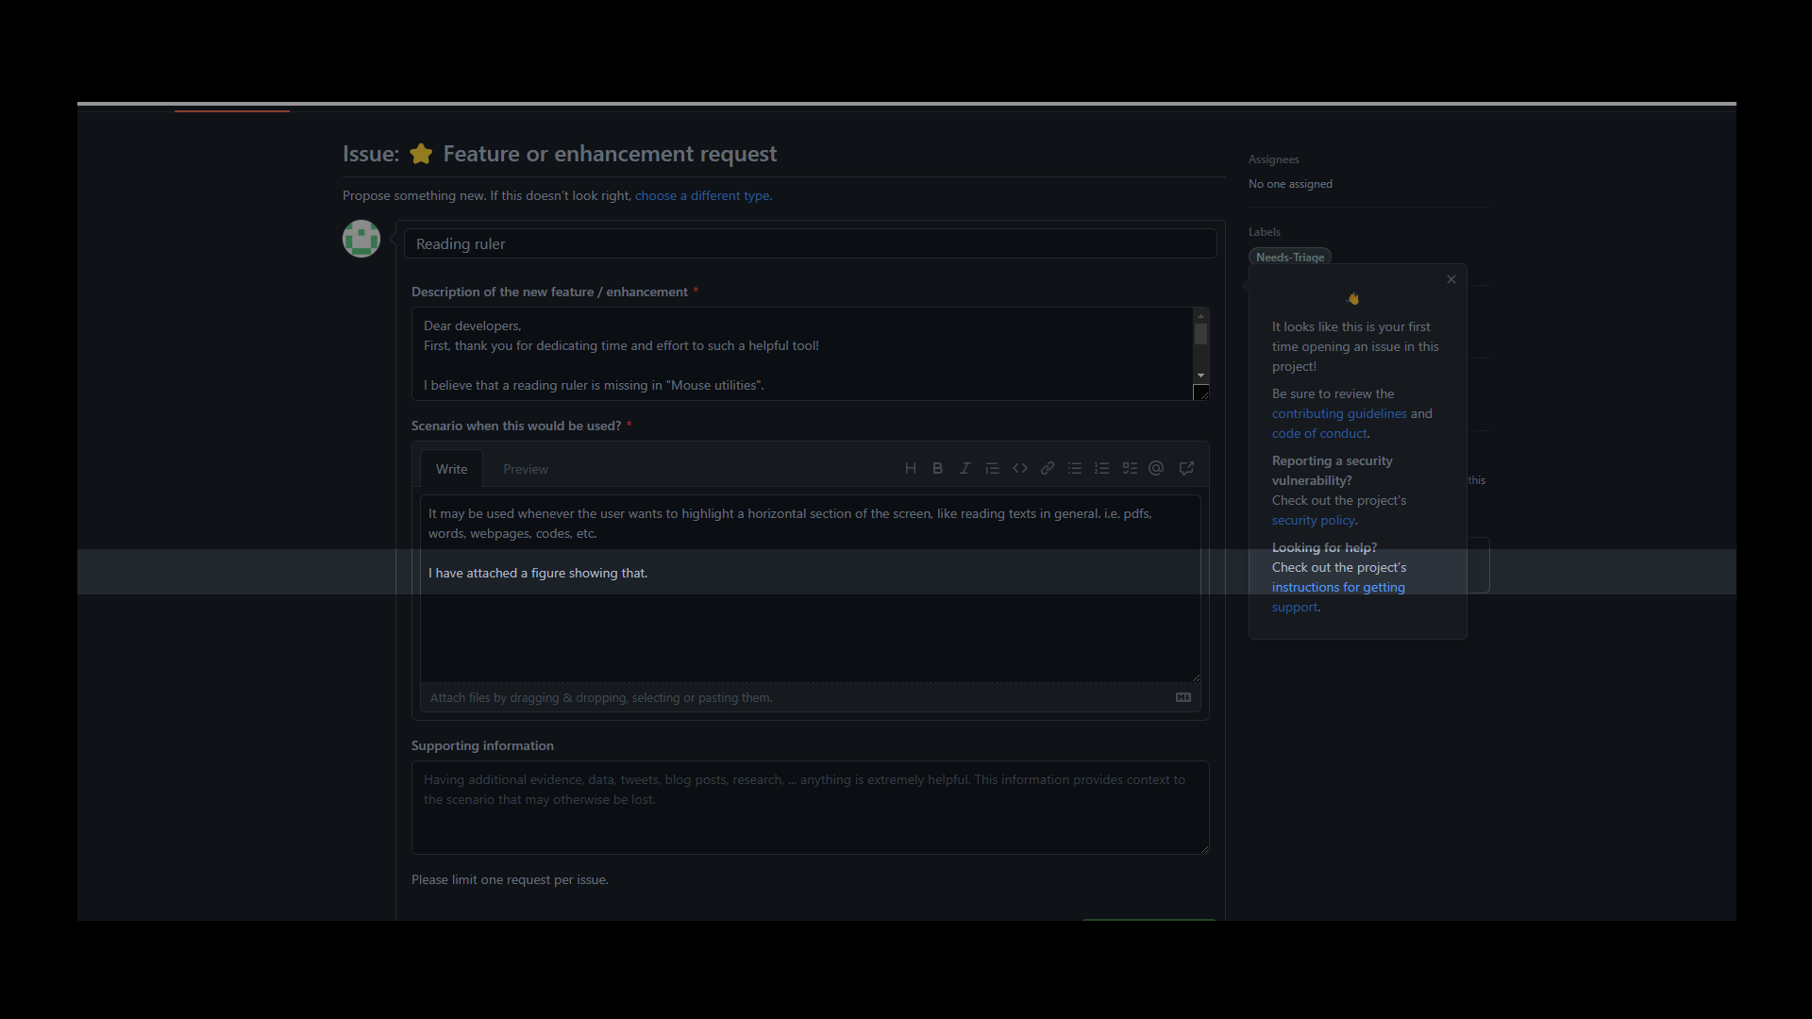Screen dimensions: 1812x1019
Task: Open Markdown formatting help
Action: tap(1182, 696)
